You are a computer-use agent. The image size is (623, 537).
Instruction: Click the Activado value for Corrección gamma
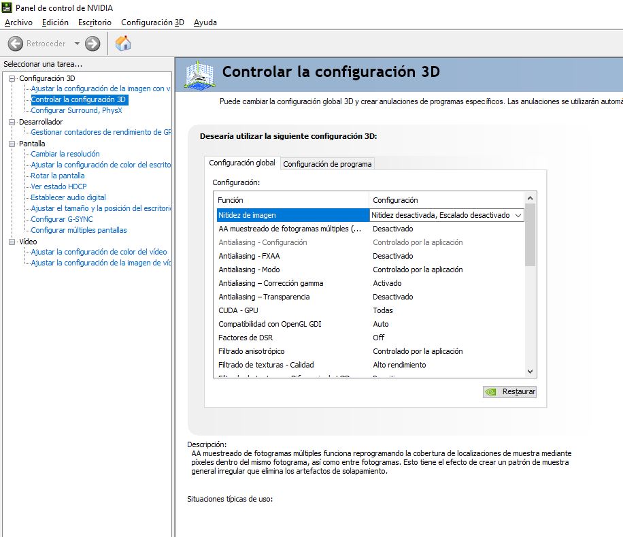pyautogui.click(x=387, y=283)
